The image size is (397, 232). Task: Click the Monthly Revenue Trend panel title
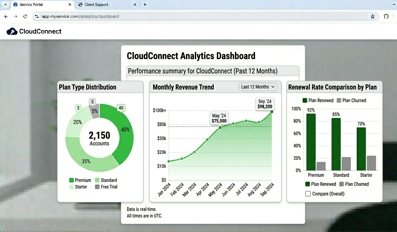point(183,87)
